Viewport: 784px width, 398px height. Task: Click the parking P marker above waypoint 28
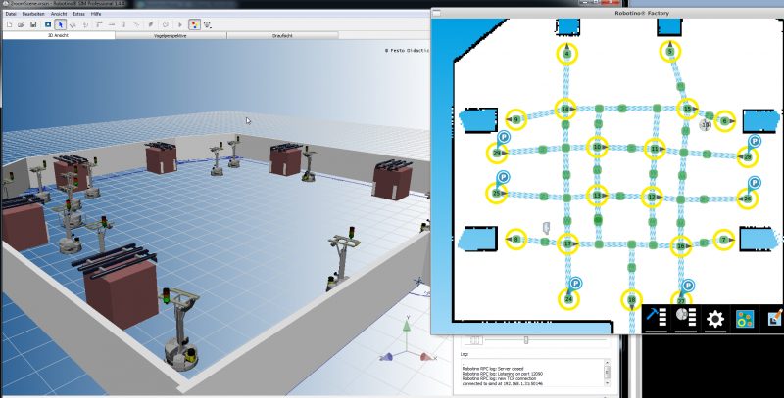(x=755, y=142)
